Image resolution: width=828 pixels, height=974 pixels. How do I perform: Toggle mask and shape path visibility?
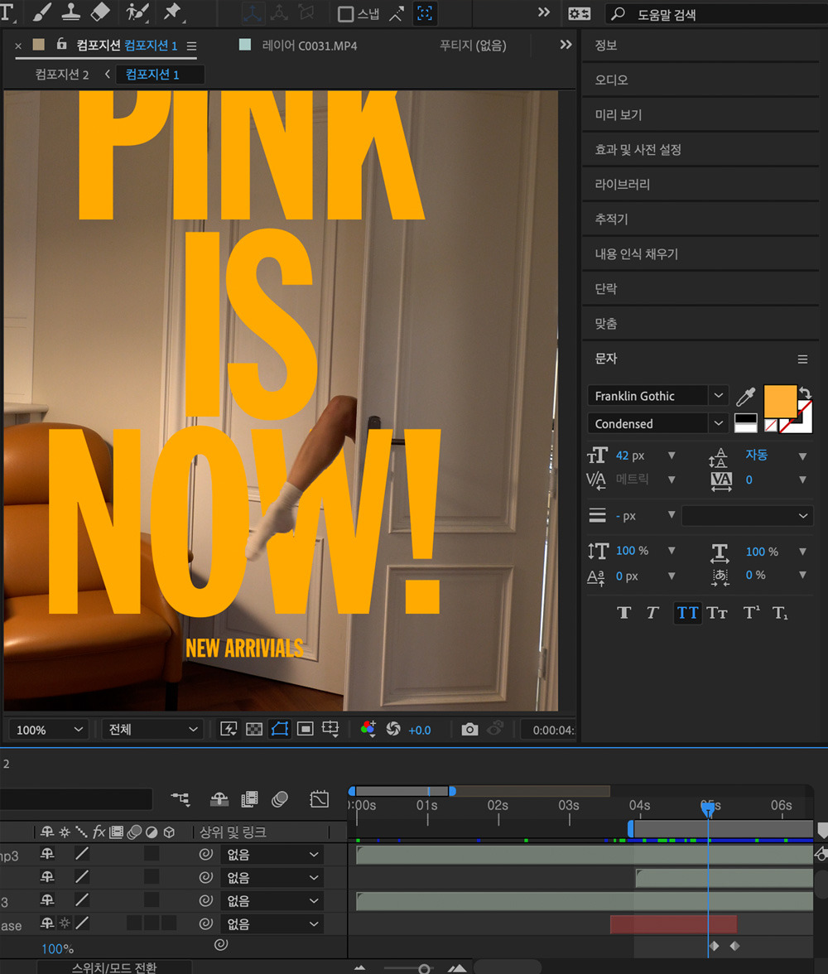280,729
